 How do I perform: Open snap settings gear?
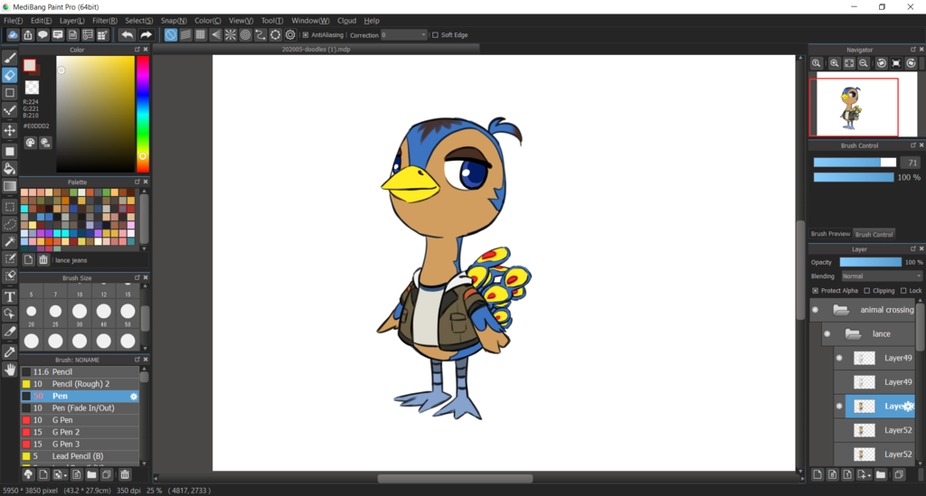(290, 35)
